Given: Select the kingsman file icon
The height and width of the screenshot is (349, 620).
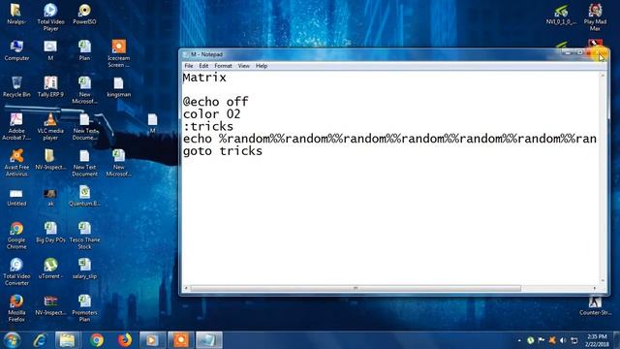Looking at the screenshot, I should tap(118, 86).
